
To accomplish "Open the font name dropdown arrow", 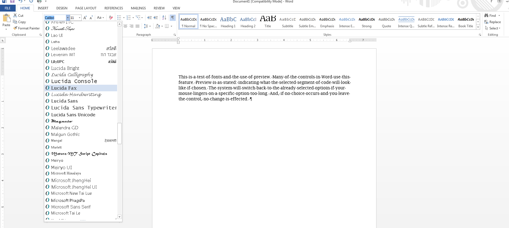I will 68,18.
